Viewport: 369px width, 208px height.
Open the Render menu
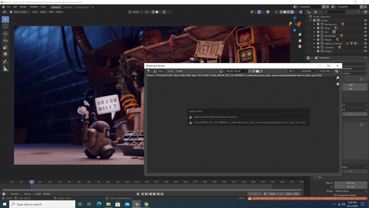pos(23,7)
